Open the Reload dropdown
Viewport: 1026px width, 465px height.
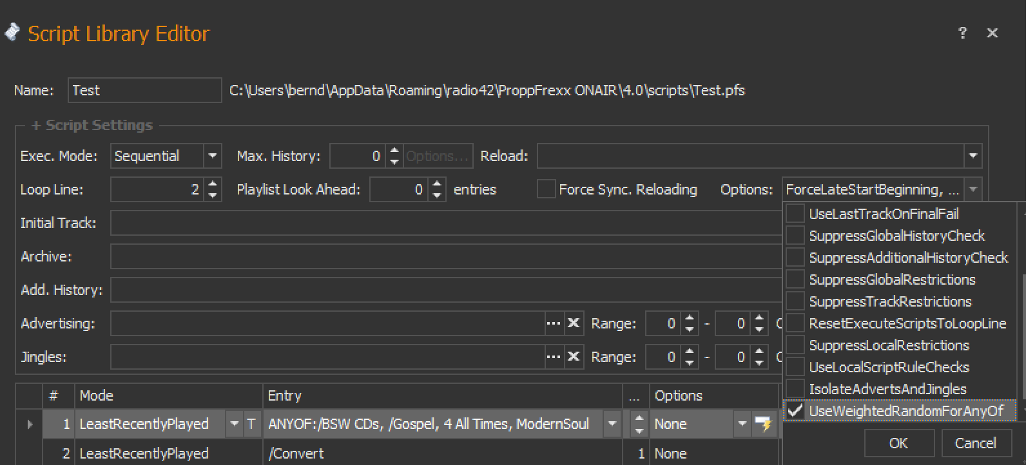(973, 156)
